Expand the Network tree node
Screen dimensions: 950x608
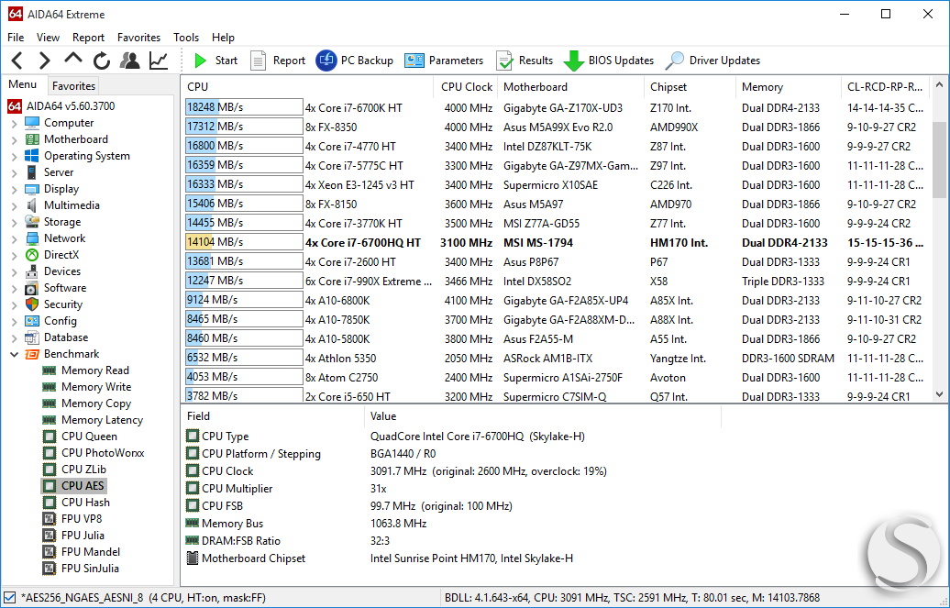point(15,238)
